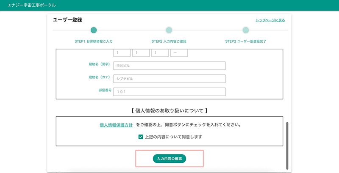Viewport: 339px width, 173px height.
Task: Click the エナジー宇宙工事ポータル header title
Action: (x=31, y=5)
